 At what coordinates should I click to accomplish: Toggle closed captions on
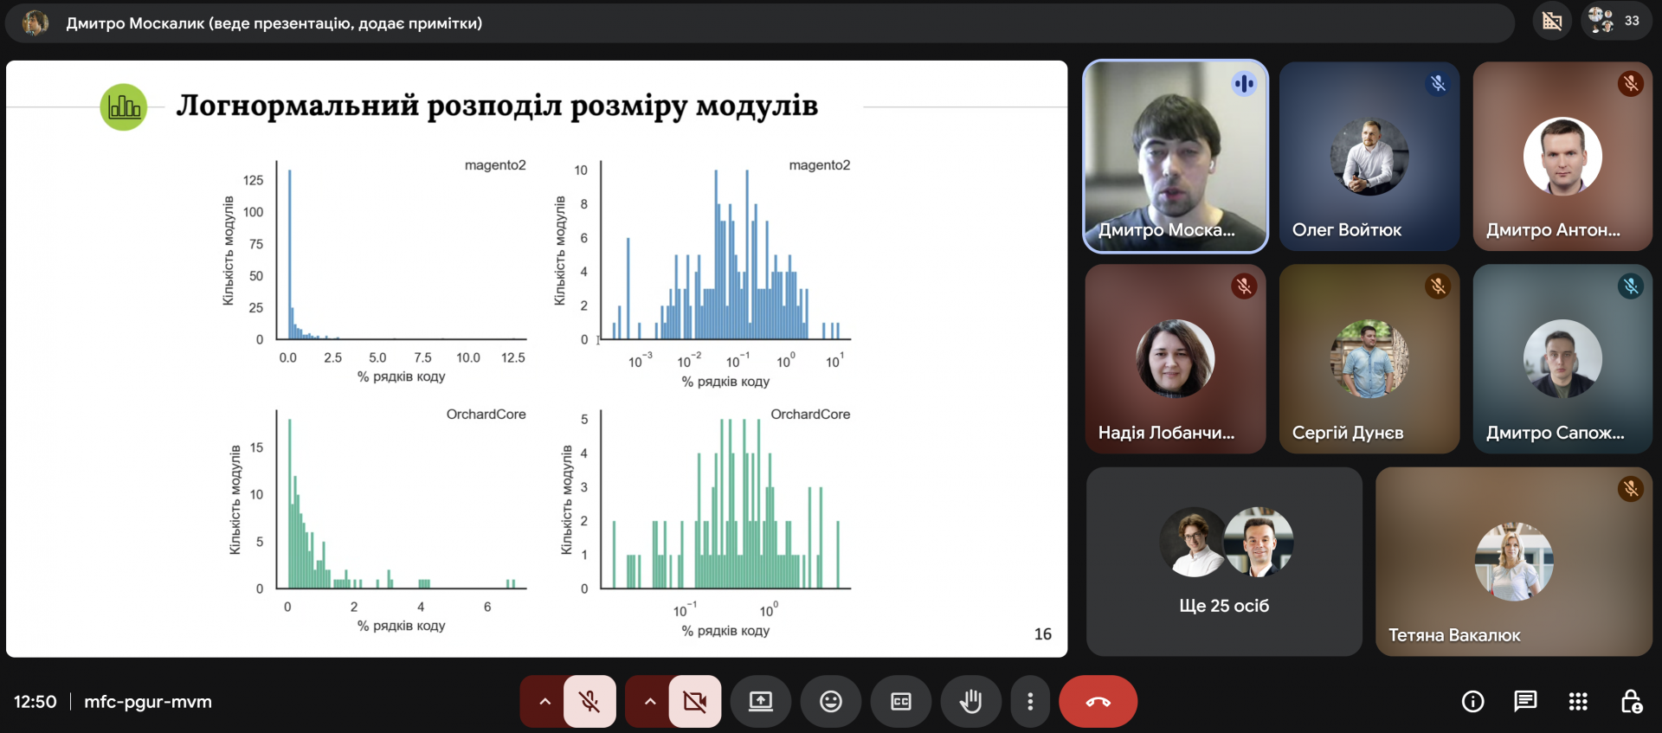point(901,701)
